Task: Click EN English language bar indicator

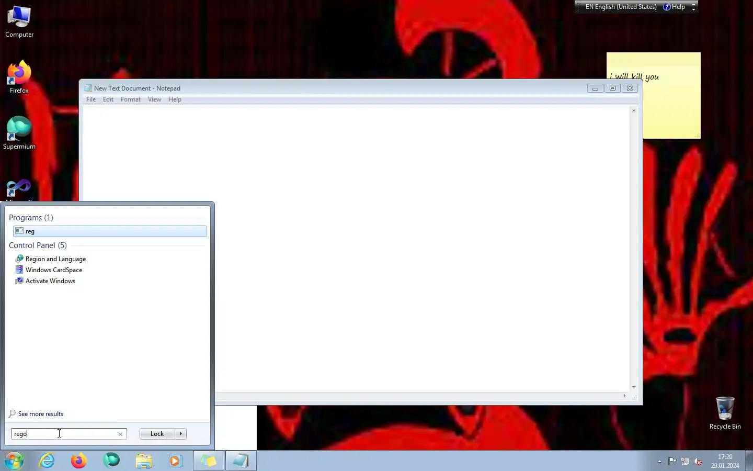Action: coord(621,7)
